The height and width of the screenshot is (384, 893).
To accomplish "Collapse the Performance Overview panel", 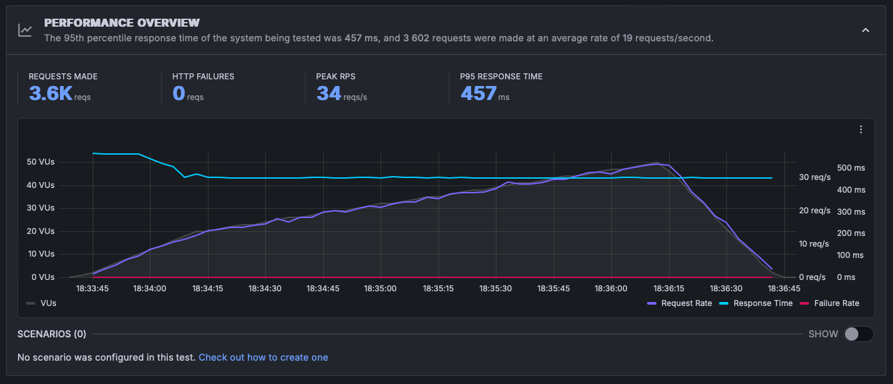I will tap(866, 30).
